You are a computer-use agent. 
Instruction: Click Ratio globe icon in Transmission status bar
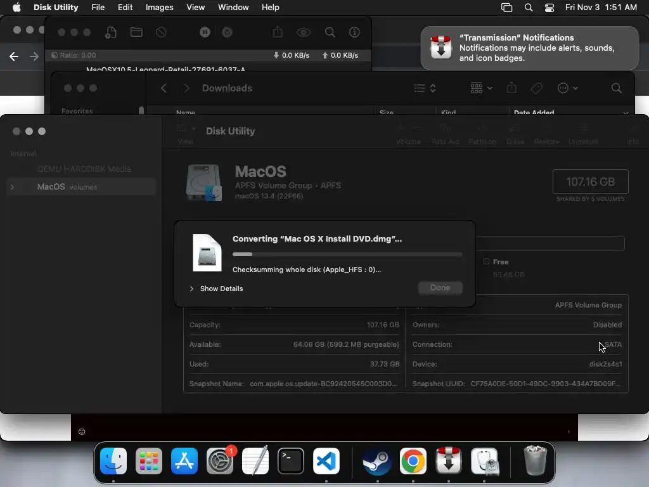pos(55,55)
